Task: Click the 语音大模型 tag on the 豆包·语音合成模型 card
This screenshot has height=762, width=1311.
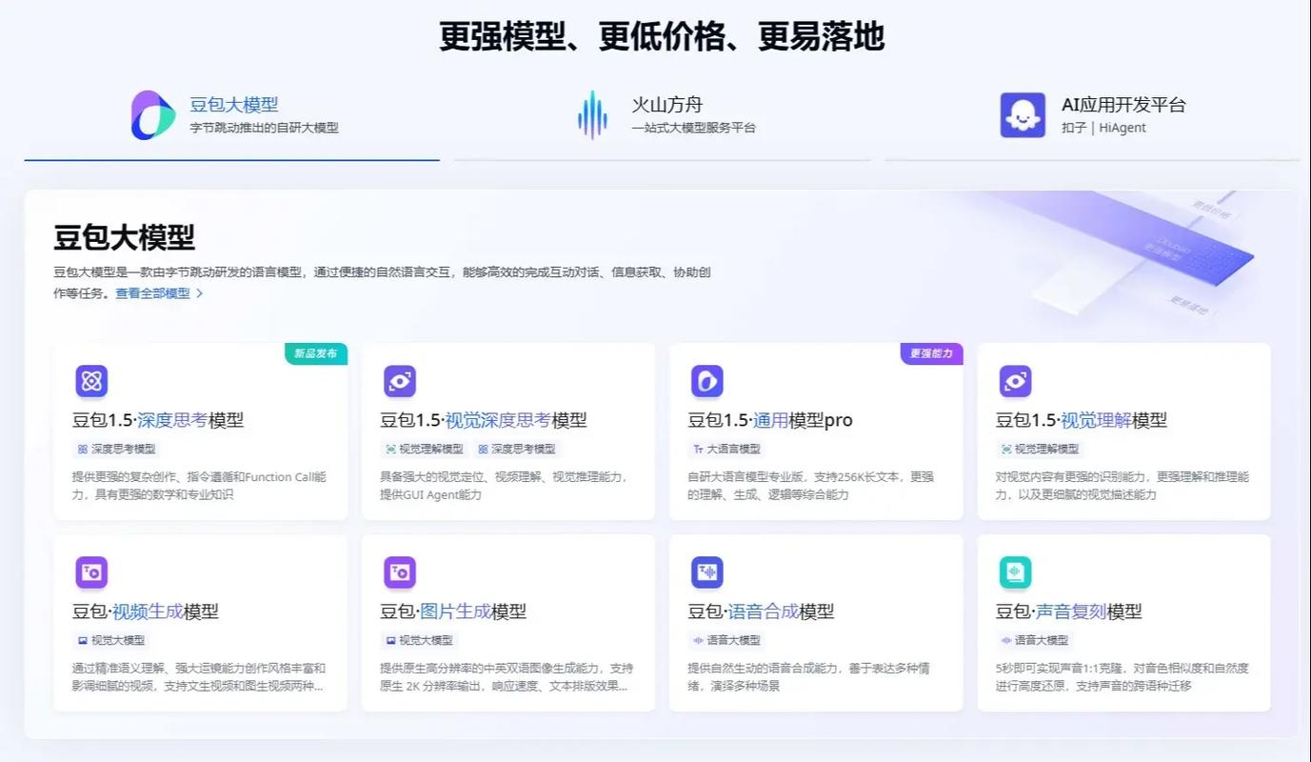Action: click(726, 640)
